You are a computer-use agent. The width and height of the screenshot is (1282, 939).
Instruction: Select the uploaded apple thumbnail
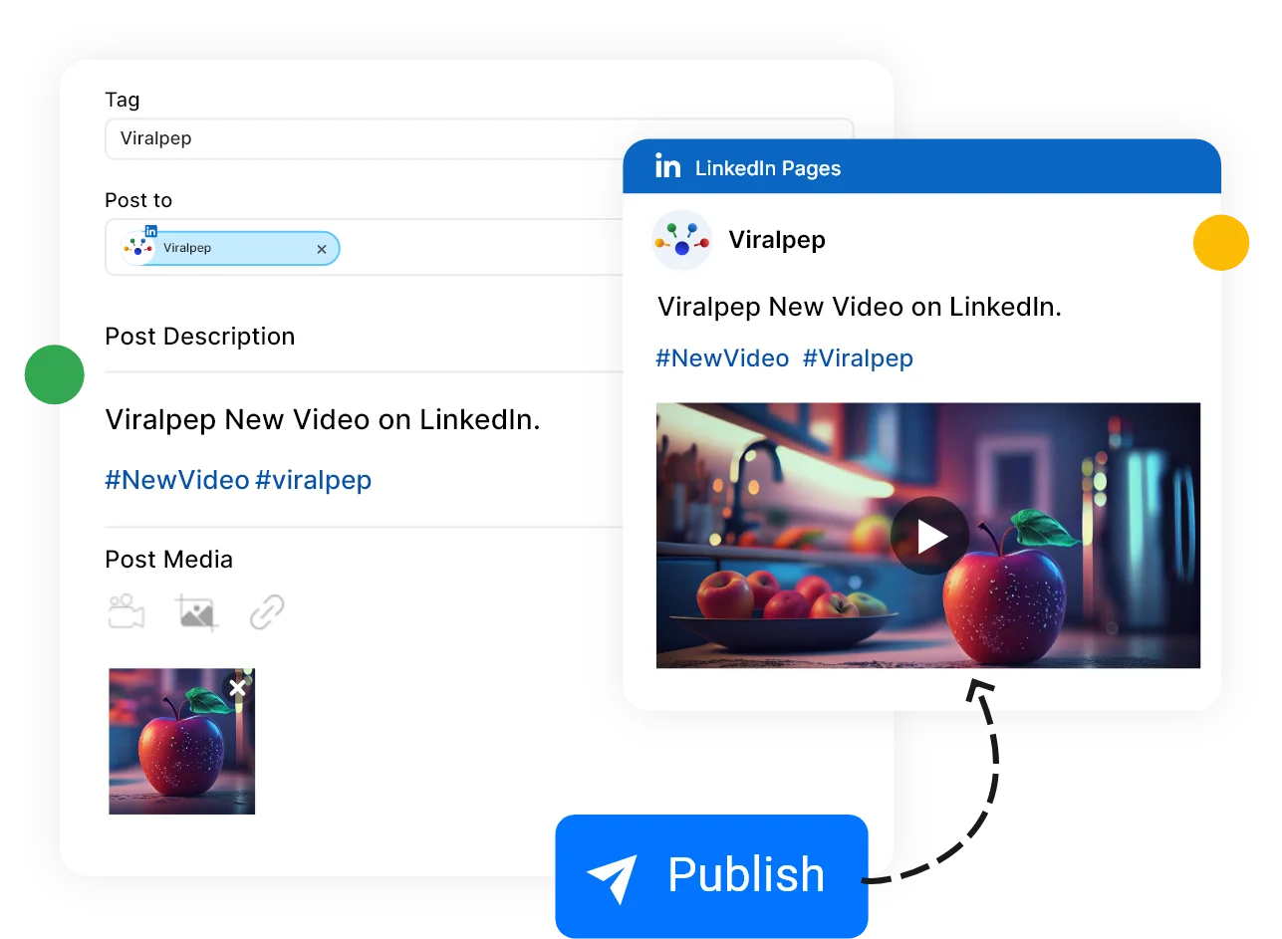click(x=181, y=741)
